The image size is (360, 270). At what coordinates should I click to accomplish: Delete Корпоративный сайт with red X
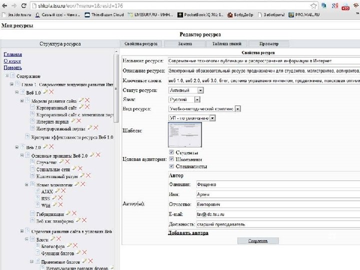(x=87, y=107)
